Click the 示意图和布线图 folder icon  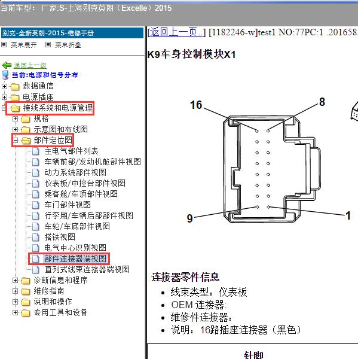tap(26, 130)
